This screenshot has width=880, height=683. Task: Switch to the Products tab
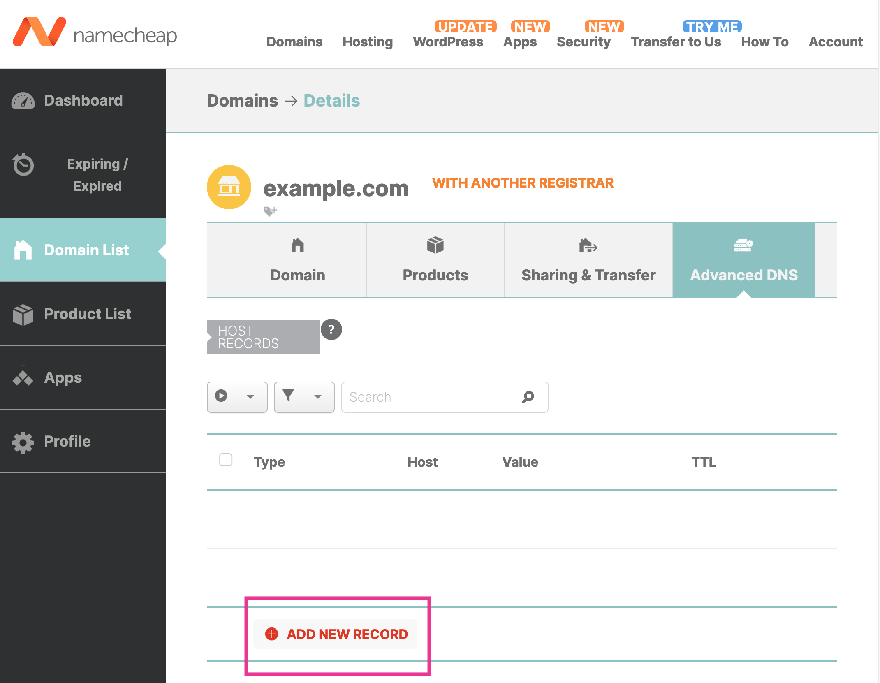[x=435, y=260]
